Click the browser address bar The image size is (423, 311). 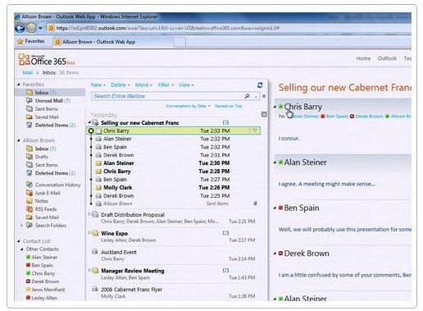click(230, 28)
